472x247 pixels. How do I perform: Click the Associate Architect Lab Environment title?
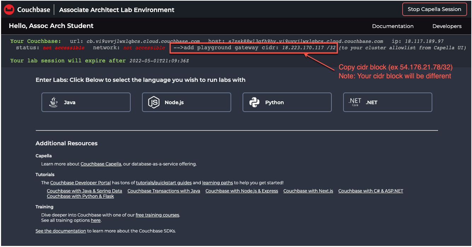116,10
